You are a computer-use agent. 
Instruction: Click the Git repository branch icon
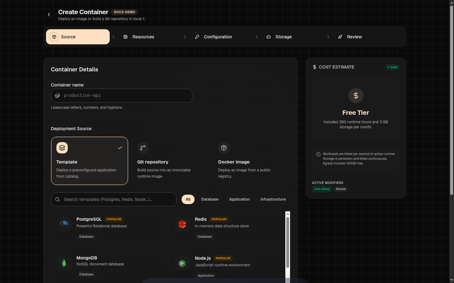pyautogui.click(x=143, y=148)
